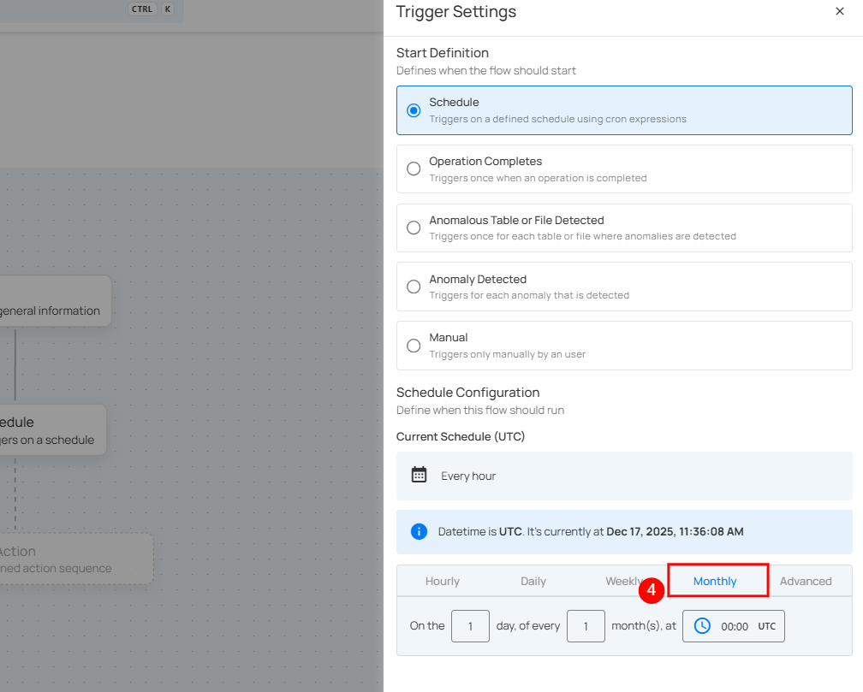Select the Anomaly Detected radio option
863x692 pixels.
[414, 287]
